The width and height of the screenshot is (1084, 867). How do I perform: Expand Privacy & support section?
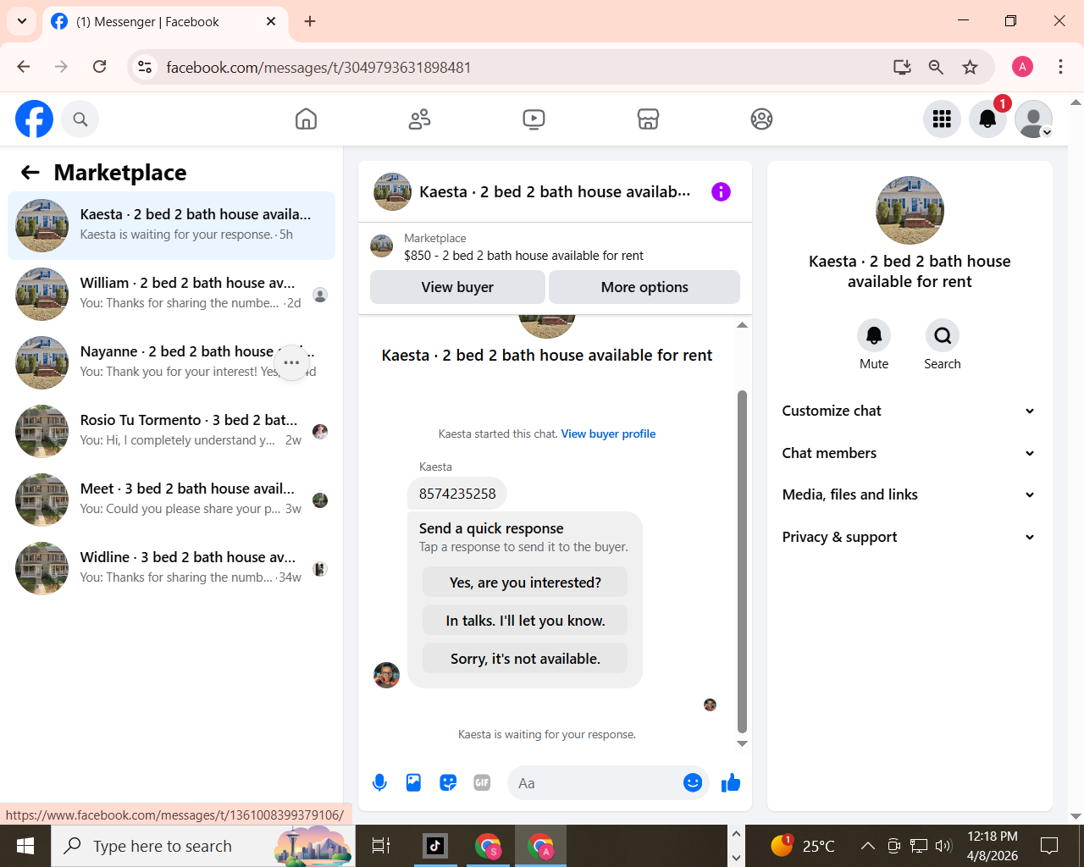[x=908, y=537]
